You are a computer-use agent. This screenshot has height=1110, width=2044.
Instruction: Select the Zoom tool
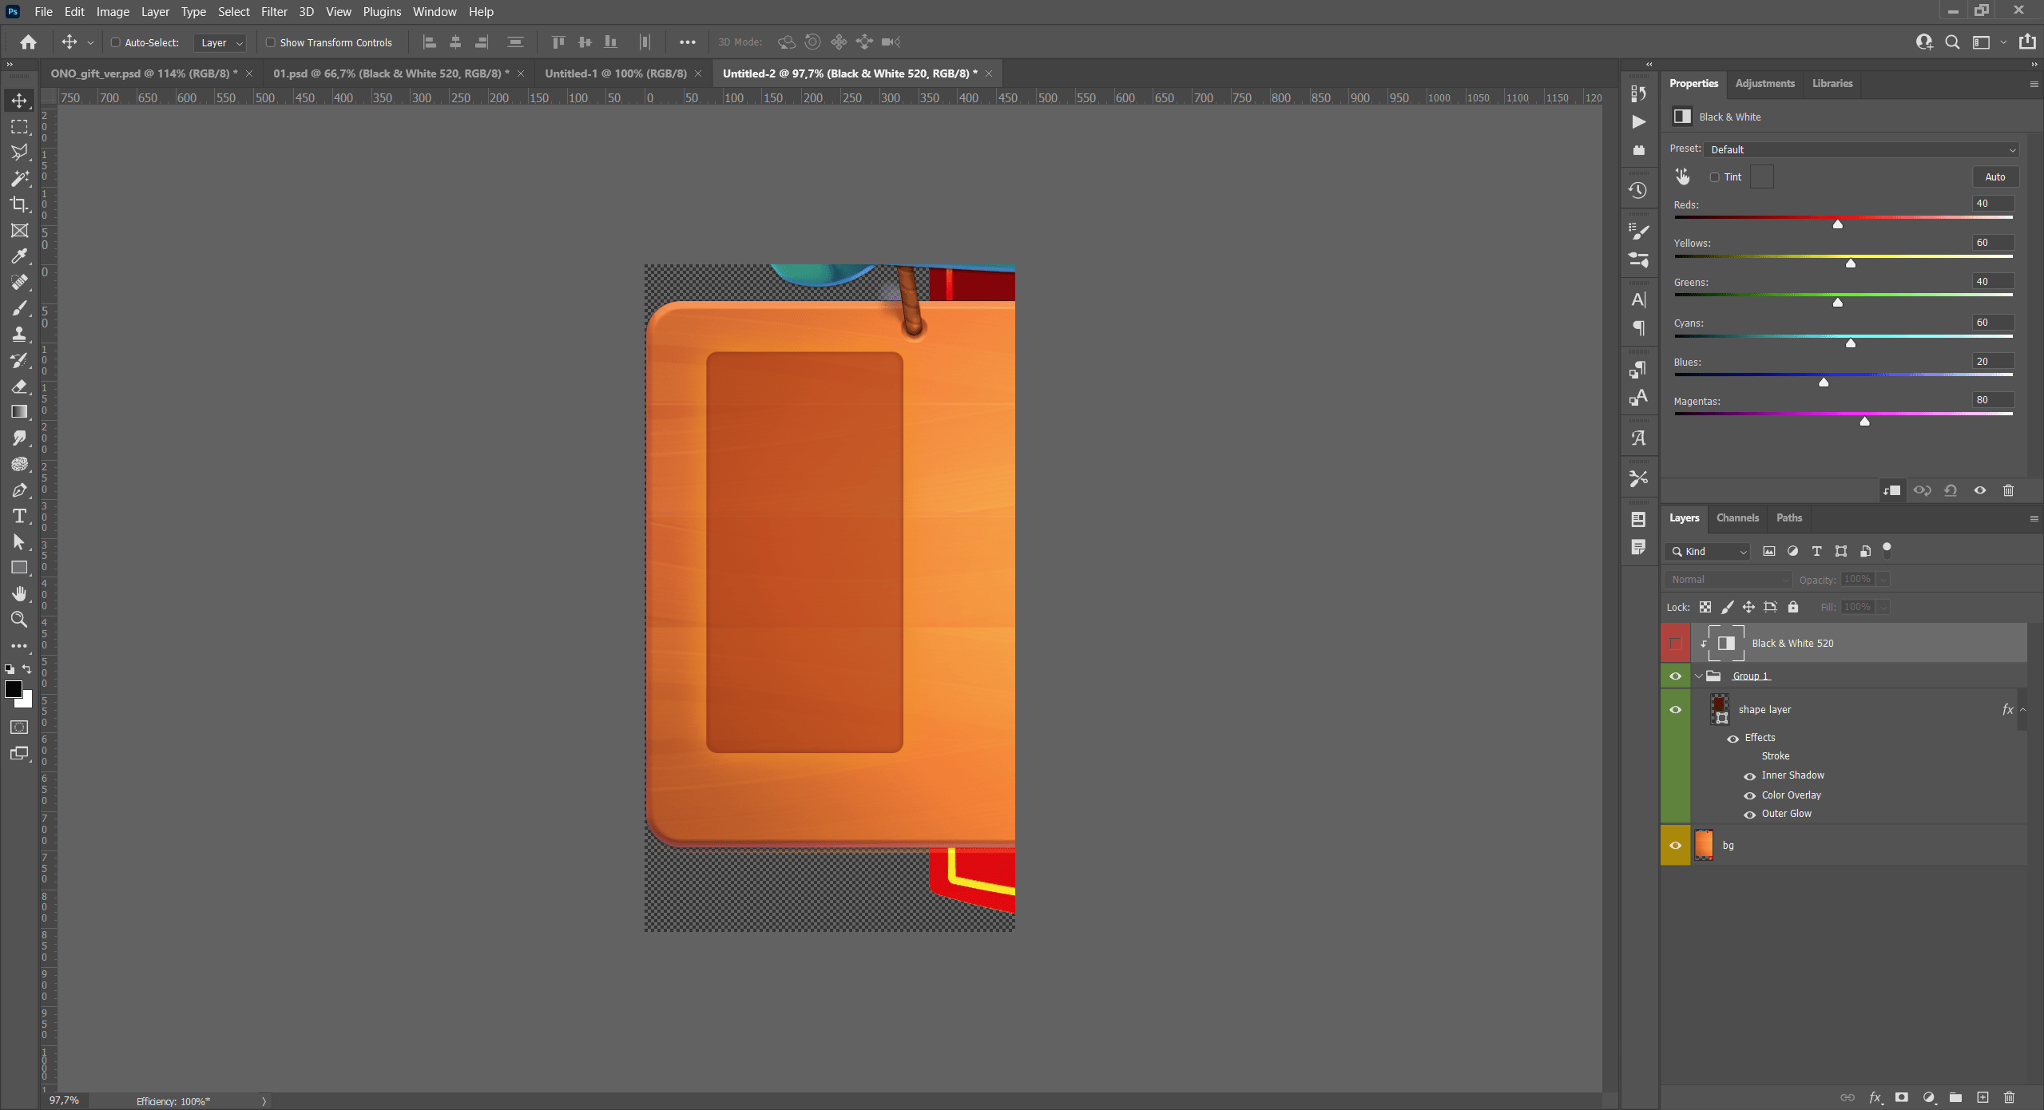pos(19,620)
